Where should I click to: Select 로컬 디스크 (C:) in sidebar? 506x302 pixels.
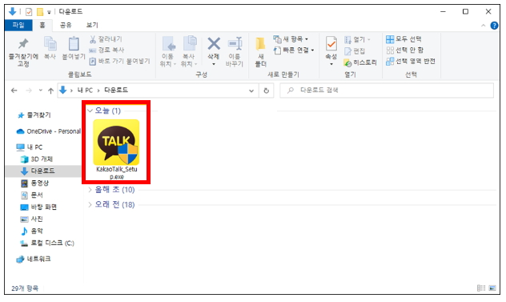(x=47, y=244)
